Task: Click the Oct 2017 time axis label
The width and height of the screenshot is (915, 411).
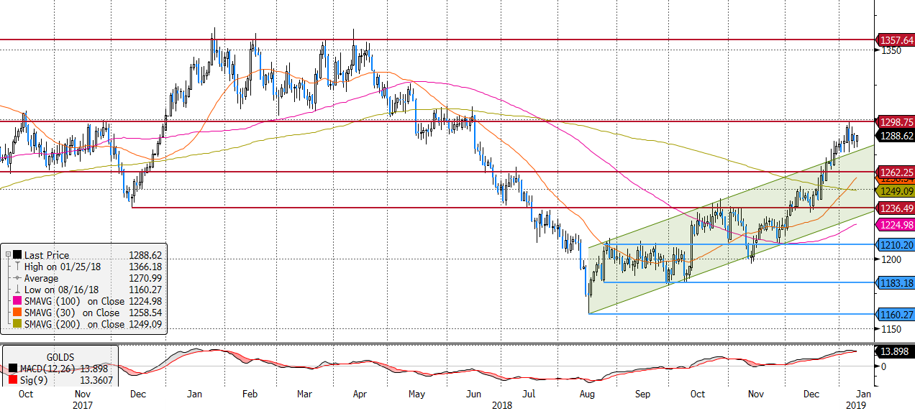Action: [x=25, y=394]
